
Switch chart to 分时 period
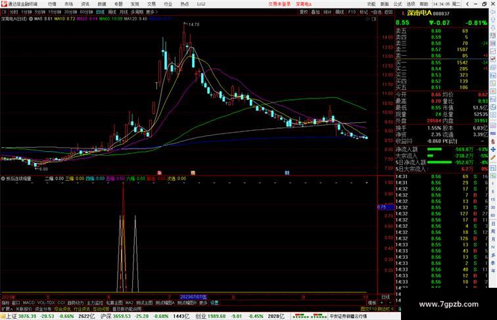coord(14,12)
